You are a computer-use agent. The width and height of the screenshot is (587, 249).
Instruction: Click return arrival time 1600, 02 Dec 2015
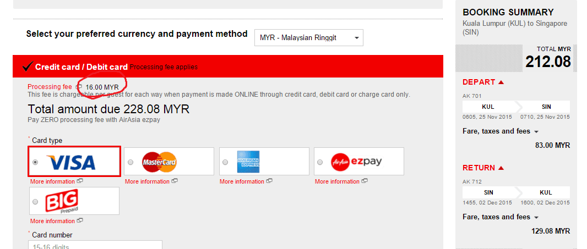pos(545,203)
